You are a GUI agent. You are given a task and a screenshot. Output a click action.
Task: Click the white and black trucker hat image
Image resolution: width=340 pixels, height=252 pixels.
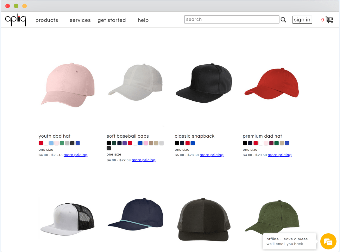67,219
